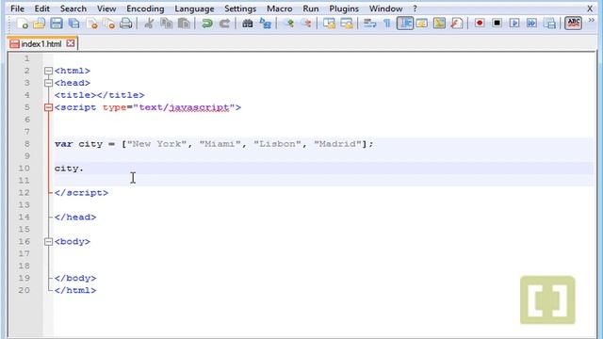The height and width of the screenshot is (339, 603).
Task: Click the Close All documents icon
Action: point(109,24)
